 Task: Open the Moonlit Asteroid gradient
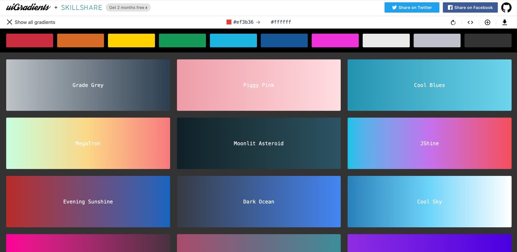tap(259, 143)
